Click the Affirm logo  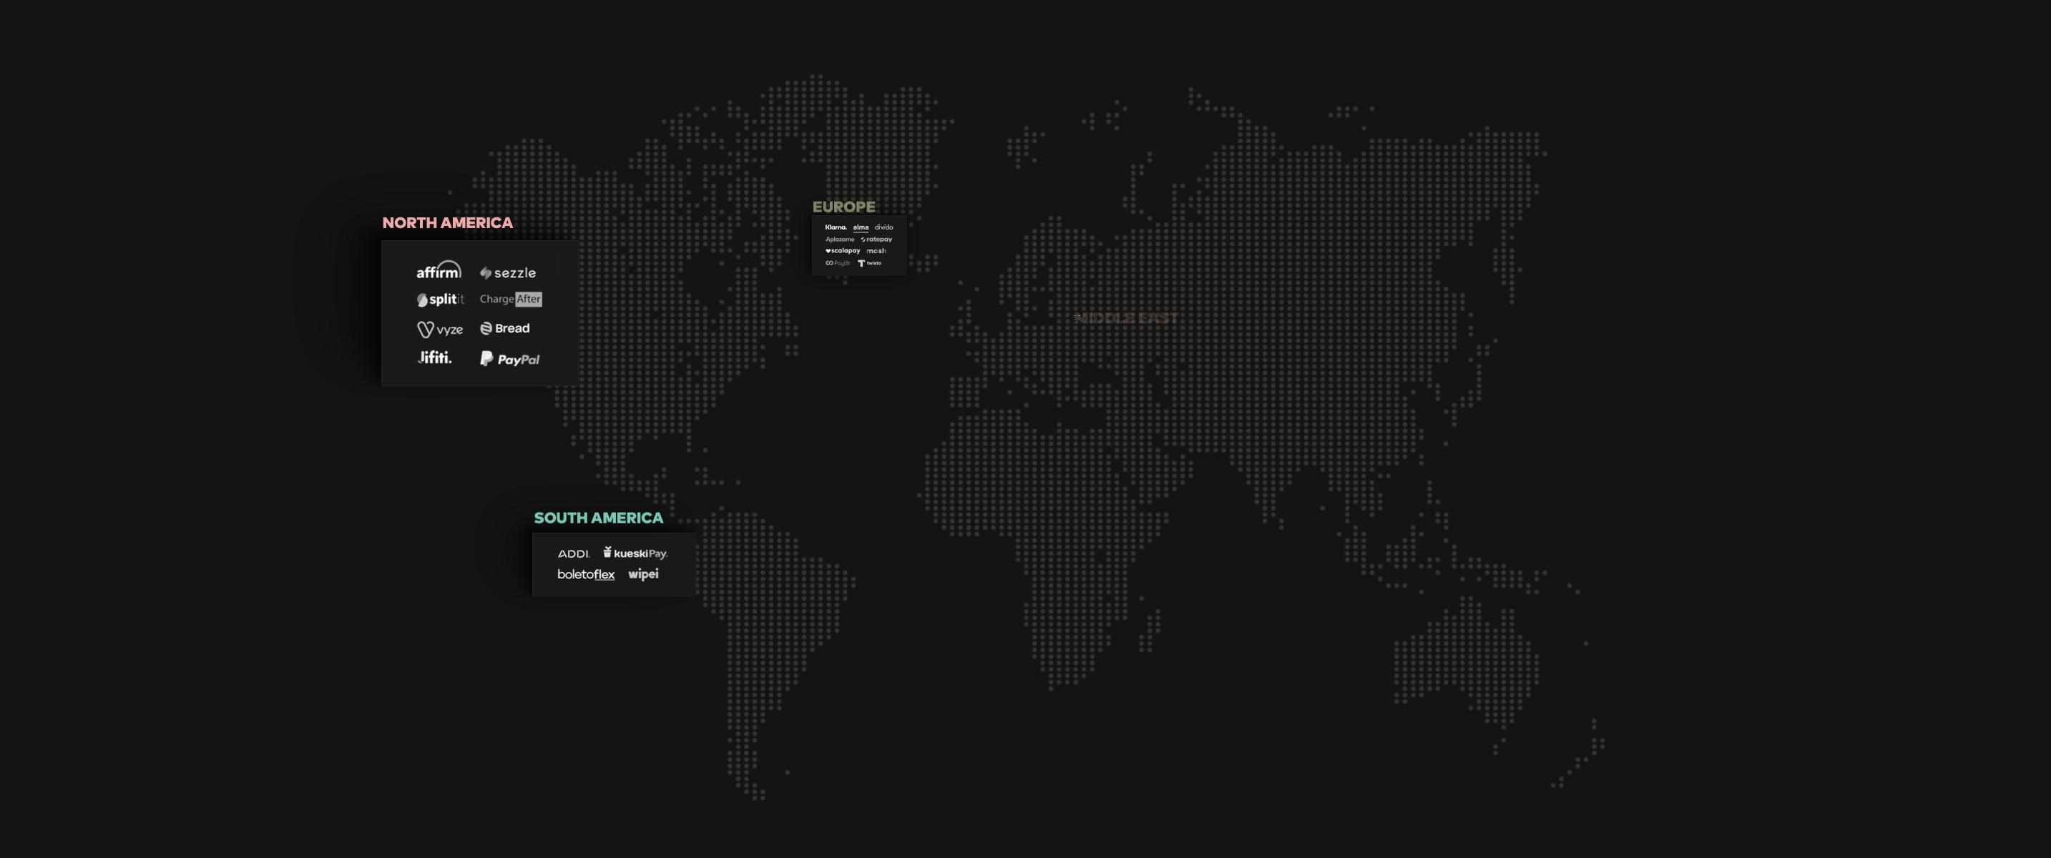tap(438, 270)
